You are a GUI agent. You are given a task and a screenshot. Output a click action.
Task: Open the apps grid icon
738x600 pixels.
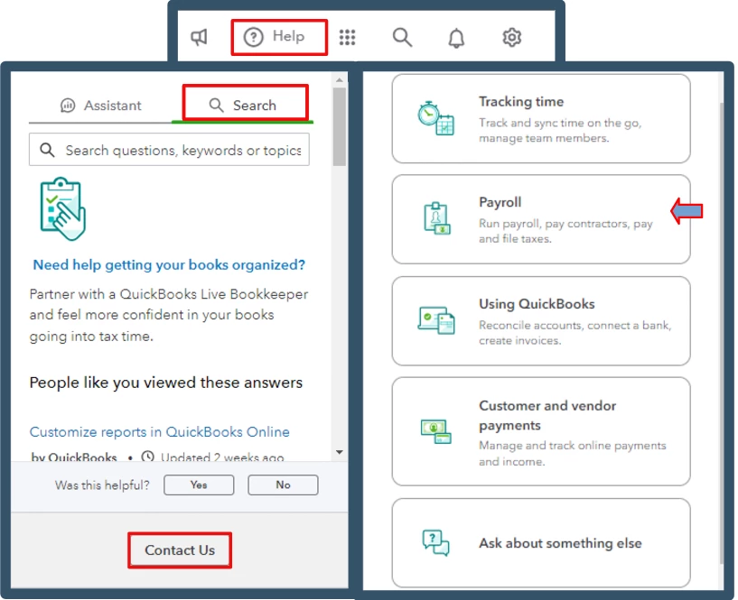348,37
